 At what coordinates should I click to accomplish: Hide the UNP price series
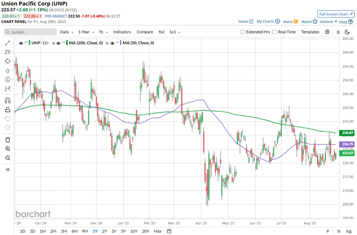click(x=21, y=43)
